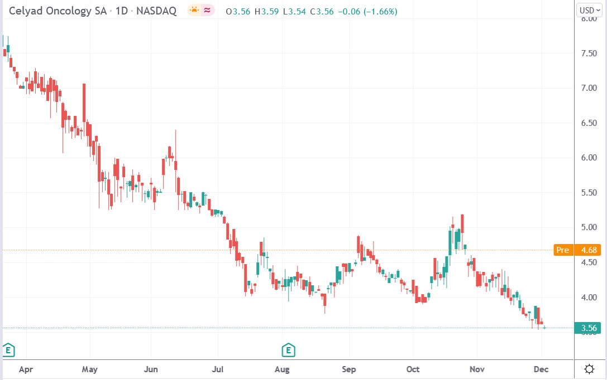
Task: Click the close value C3.56 in the legend
Action: coord(321,11)
